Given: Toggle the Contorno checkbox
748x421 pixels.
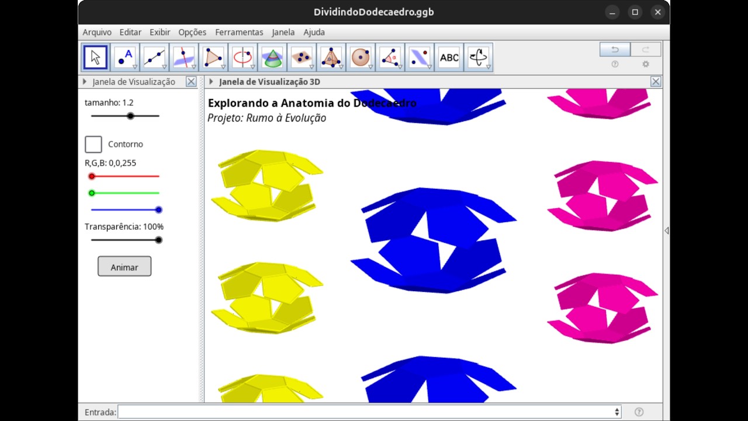Looking at the screenshot, I should pyautogui.click(x=93, y=144).
